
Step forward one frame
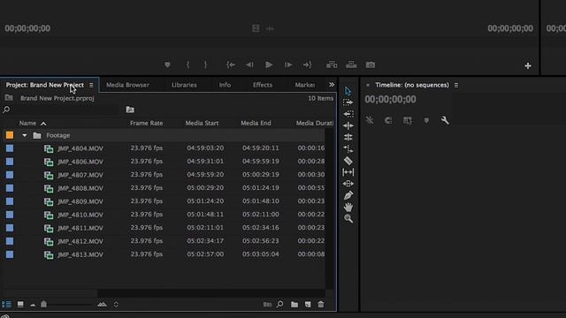tap(288, 64)
